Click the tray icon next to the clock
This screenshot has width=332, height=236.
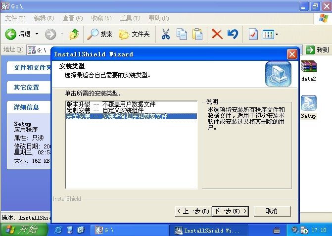tap(304, 230)
